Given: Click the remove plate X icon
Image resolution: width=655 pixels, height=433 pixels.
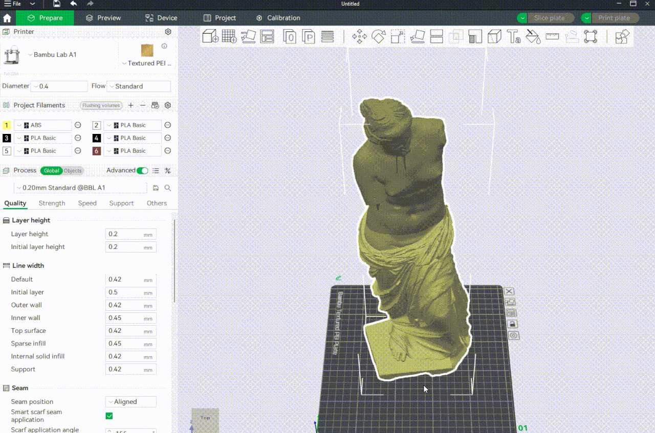Looking at the screenshot, I should click(509, 291).
